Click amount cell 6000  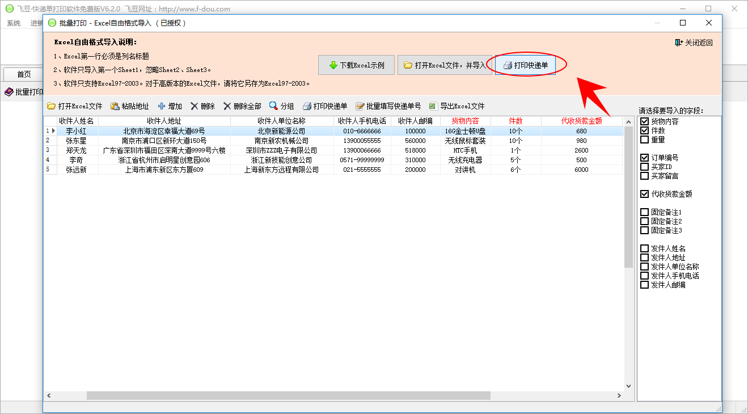pyautogui.click(x=582, y=170)
